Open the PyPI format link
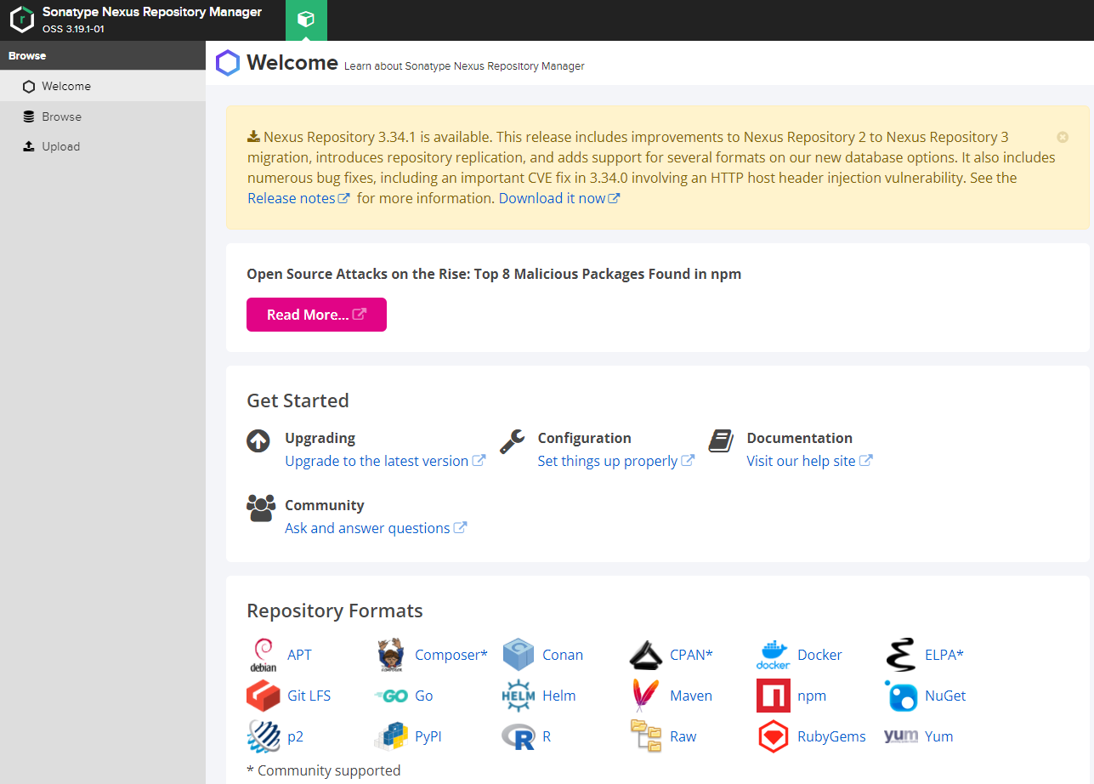The width and height of the screenshot is (1094, 784). [428, 736]
